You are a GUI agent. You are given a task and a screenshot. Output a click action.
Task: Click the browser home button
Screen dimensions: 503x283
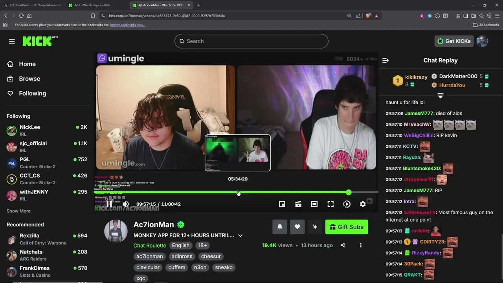[x=29, y=16]
